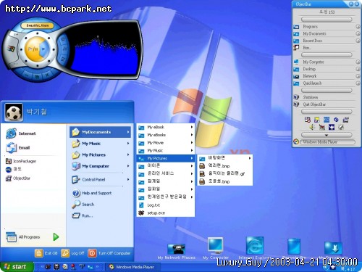Open the .gif image in My Pictures submenu
This screenshot has width=362, height=272.
(225, 173)
